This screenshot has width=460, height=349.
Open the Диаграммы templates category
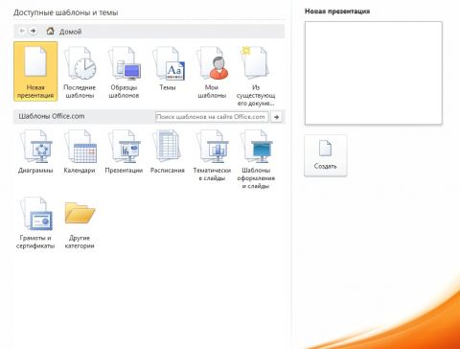pos(35,151)
